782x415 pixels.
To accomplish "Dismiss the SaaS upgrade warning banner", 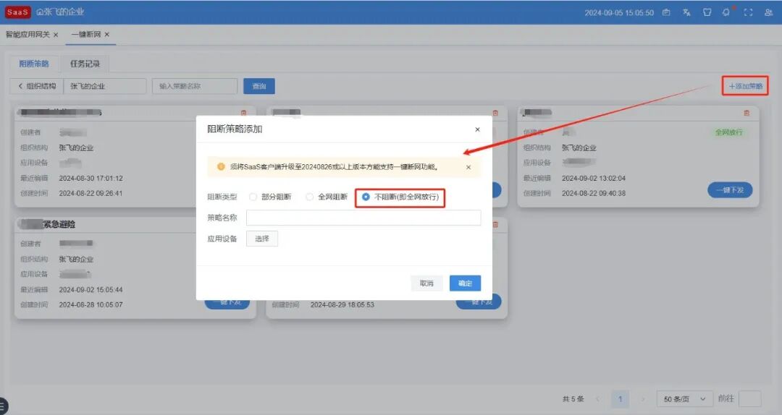I will [468, 168].
